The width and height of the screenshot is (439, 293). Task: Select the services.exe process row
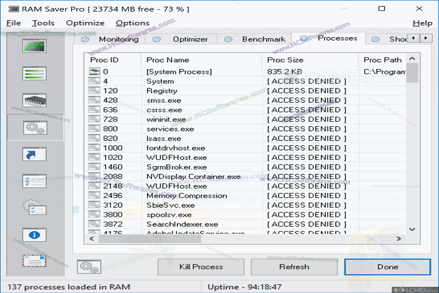coord(245,129)
